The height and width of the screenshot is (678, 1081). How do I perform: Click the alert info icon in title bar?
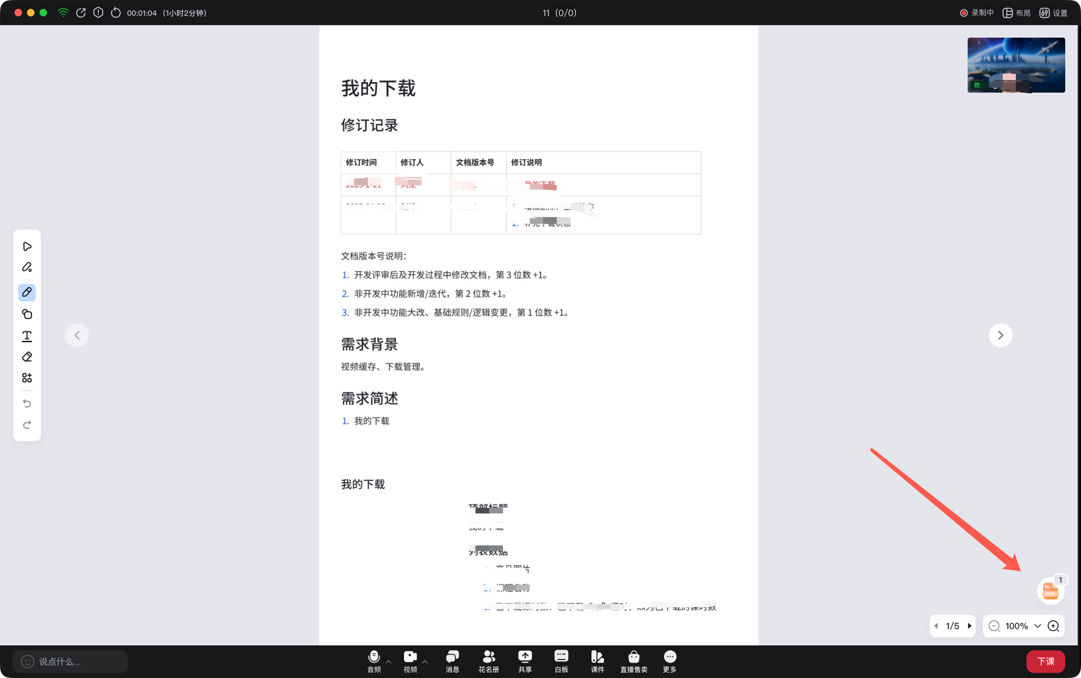(x=98, y=12)
